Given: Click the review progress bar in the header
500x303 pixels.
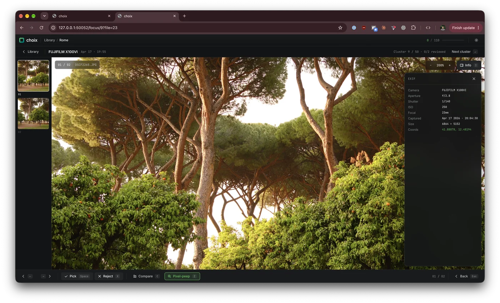Looking at the screenshot, I should coord(453,40).
